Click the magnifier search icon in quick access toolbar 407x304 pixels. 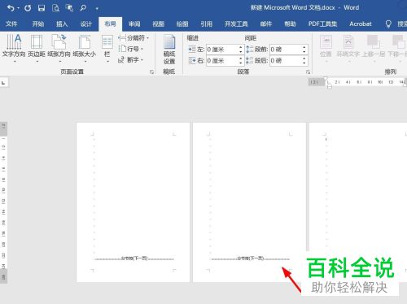(83, 8)
